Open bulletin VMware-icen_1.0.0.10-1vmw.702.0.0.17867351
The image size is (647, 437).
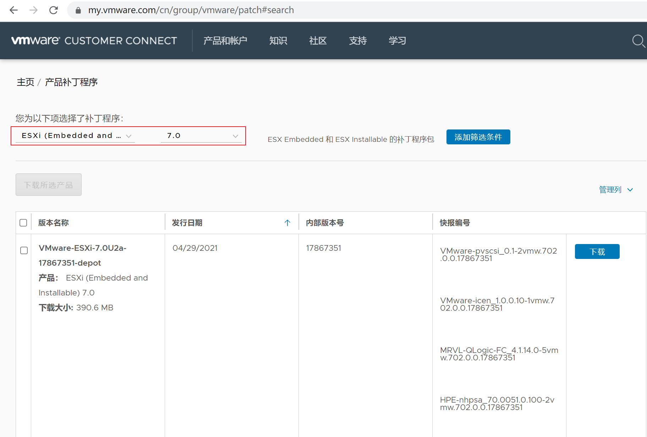[x=497, y=304]
